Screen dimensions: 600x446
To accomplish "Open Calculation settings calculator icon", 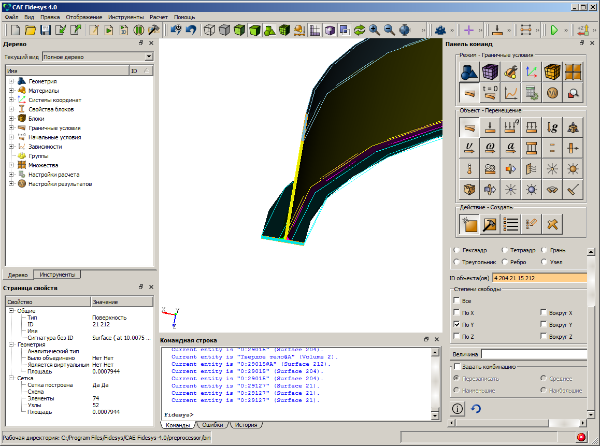I will click(x=531, y=92).
